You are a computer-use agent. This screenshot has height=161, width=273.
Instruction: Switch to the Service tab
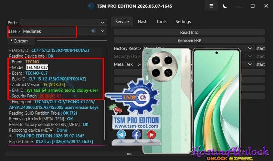click(x=122, y=22)
